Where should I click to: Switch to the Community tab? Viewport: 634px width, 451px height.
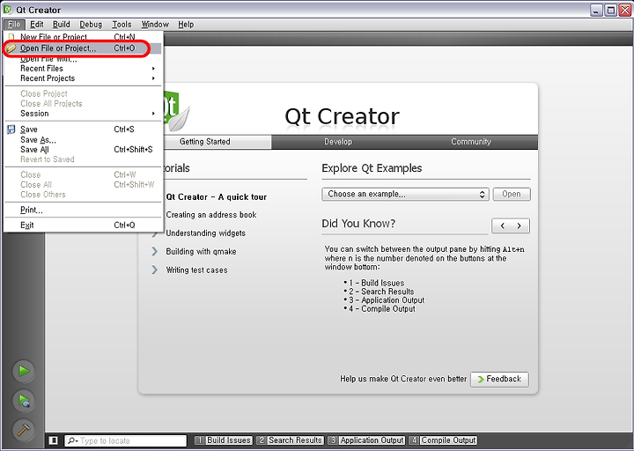click(x=471, y=142)
